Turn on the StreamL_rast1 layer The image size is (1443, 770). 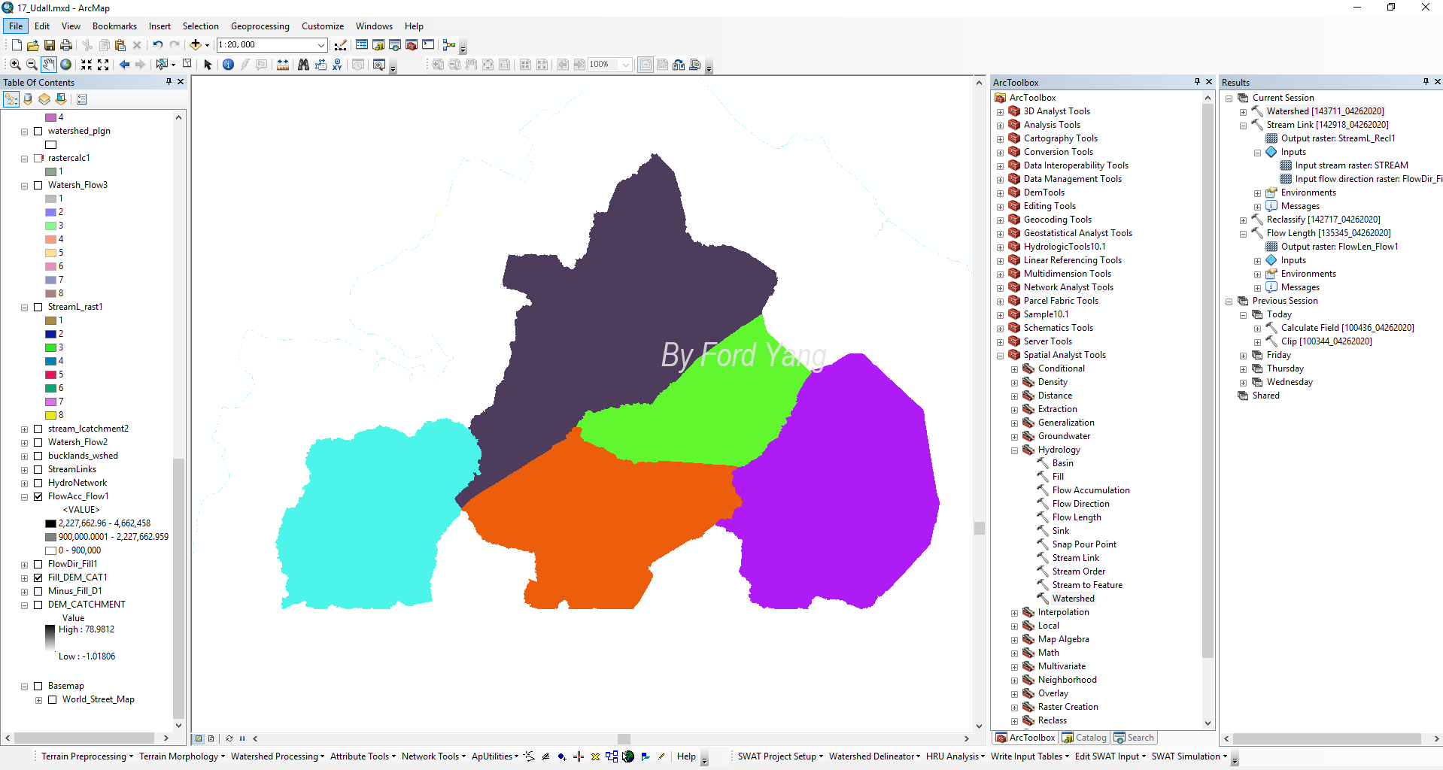click(38, 307)
